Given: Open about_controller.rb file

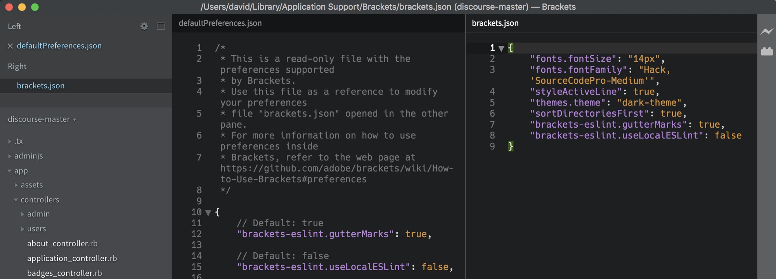Looking at the screenshot, I should click(x=62, y=244).
